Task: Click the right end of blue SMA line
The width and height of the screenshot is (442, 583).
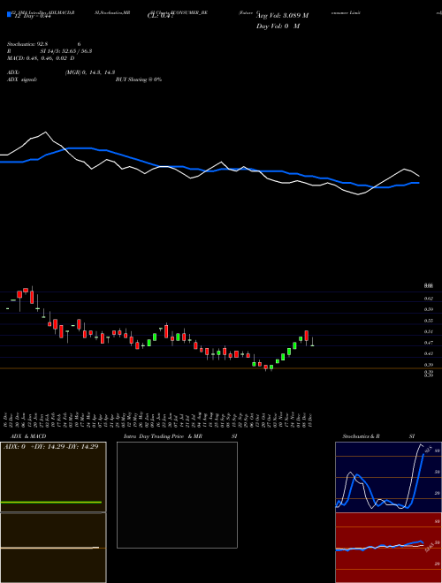Action: click(x=417, y=183)
